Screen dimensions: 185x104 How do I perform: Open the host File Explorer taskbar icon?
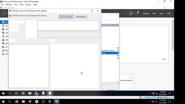tap(23, 101)
